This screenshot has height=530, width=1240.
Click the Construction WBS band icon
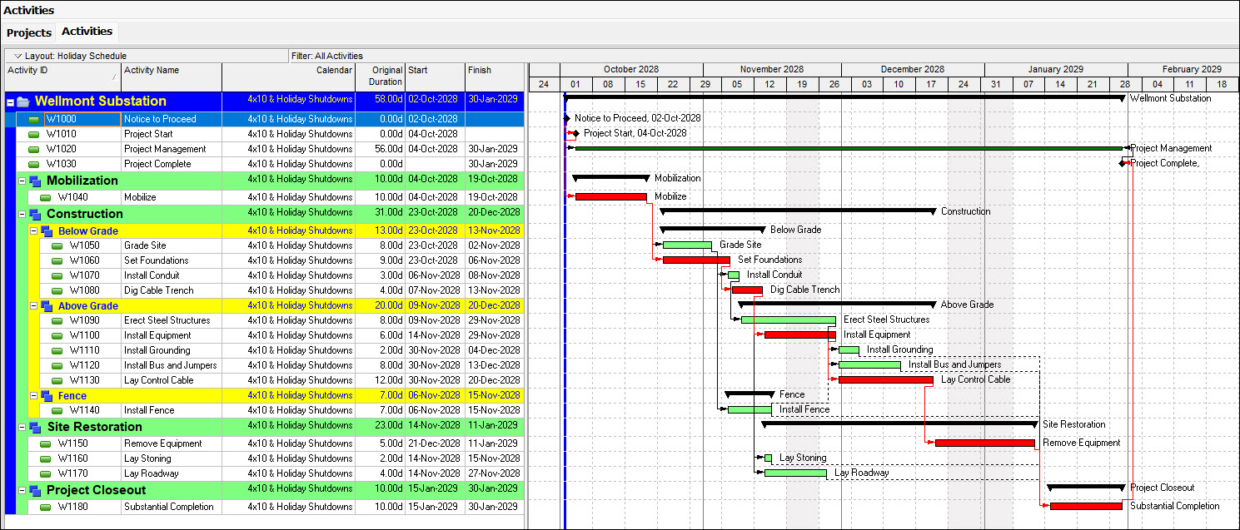tap(35, 215)
